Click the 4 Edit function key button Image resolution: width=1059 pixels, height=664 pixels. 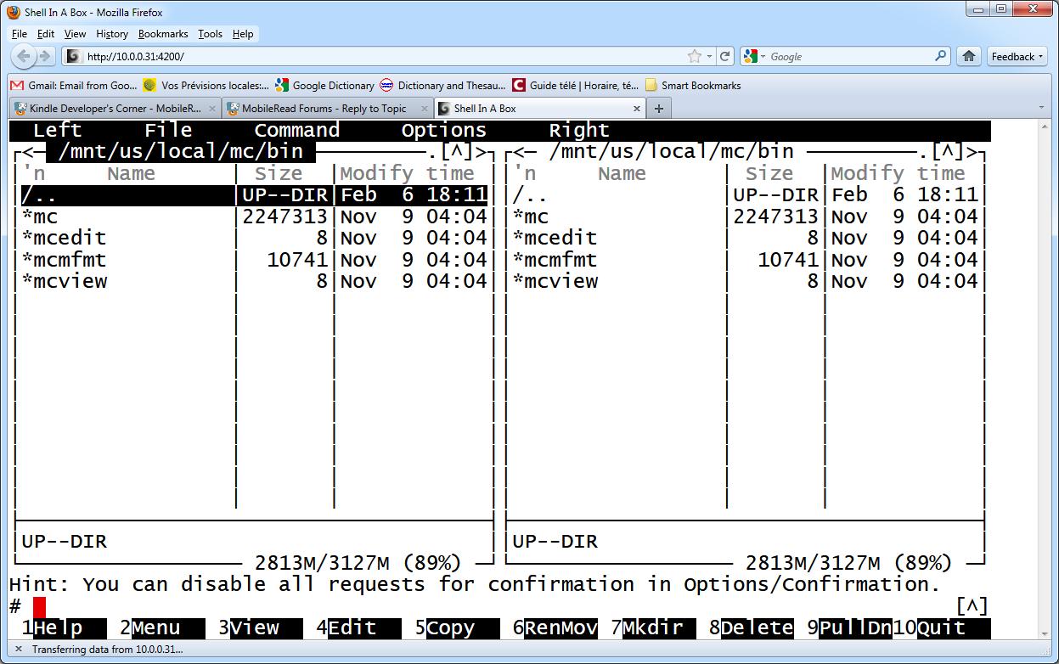click(358, 628)
